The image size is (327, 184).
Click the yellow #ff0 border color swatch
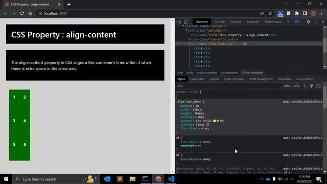click(215, 121)
